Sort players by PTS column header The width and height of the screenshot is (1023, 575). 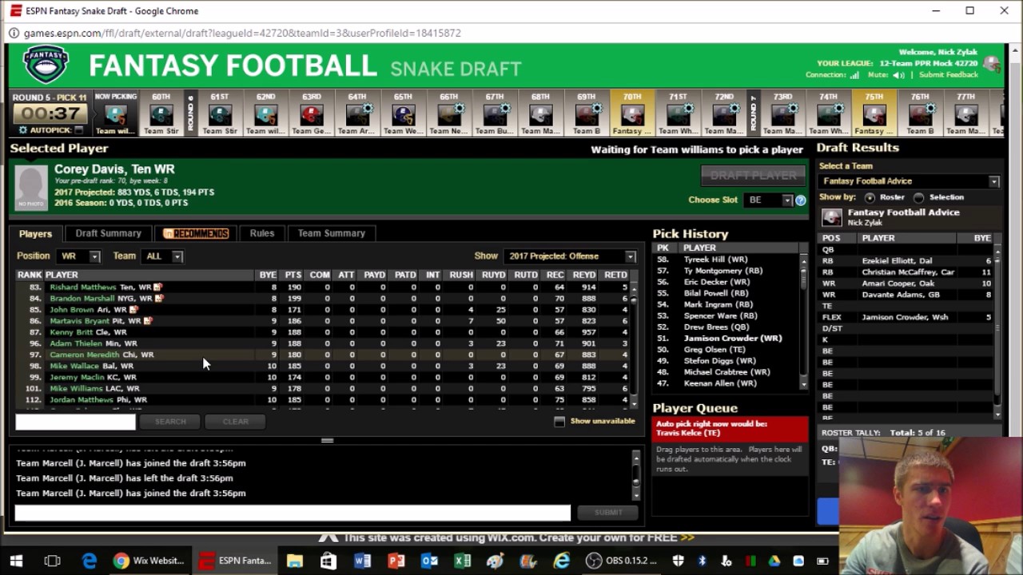pos(293,275)
